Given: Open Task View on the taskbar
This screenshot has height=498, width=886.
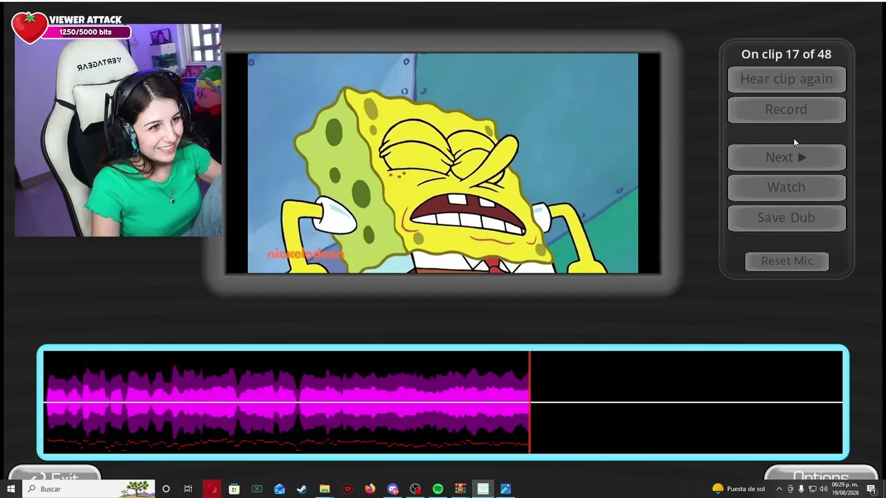Looking at the screenshot, I should tap(188, 489).
